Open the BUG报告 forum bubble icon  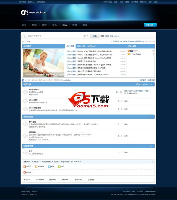point(25,124)
